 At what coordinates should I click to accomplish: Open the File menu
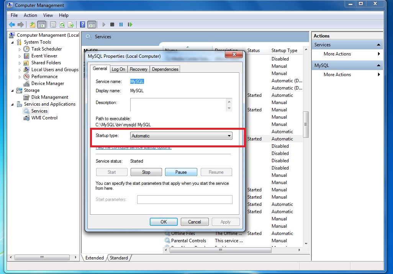pos(14,15)
